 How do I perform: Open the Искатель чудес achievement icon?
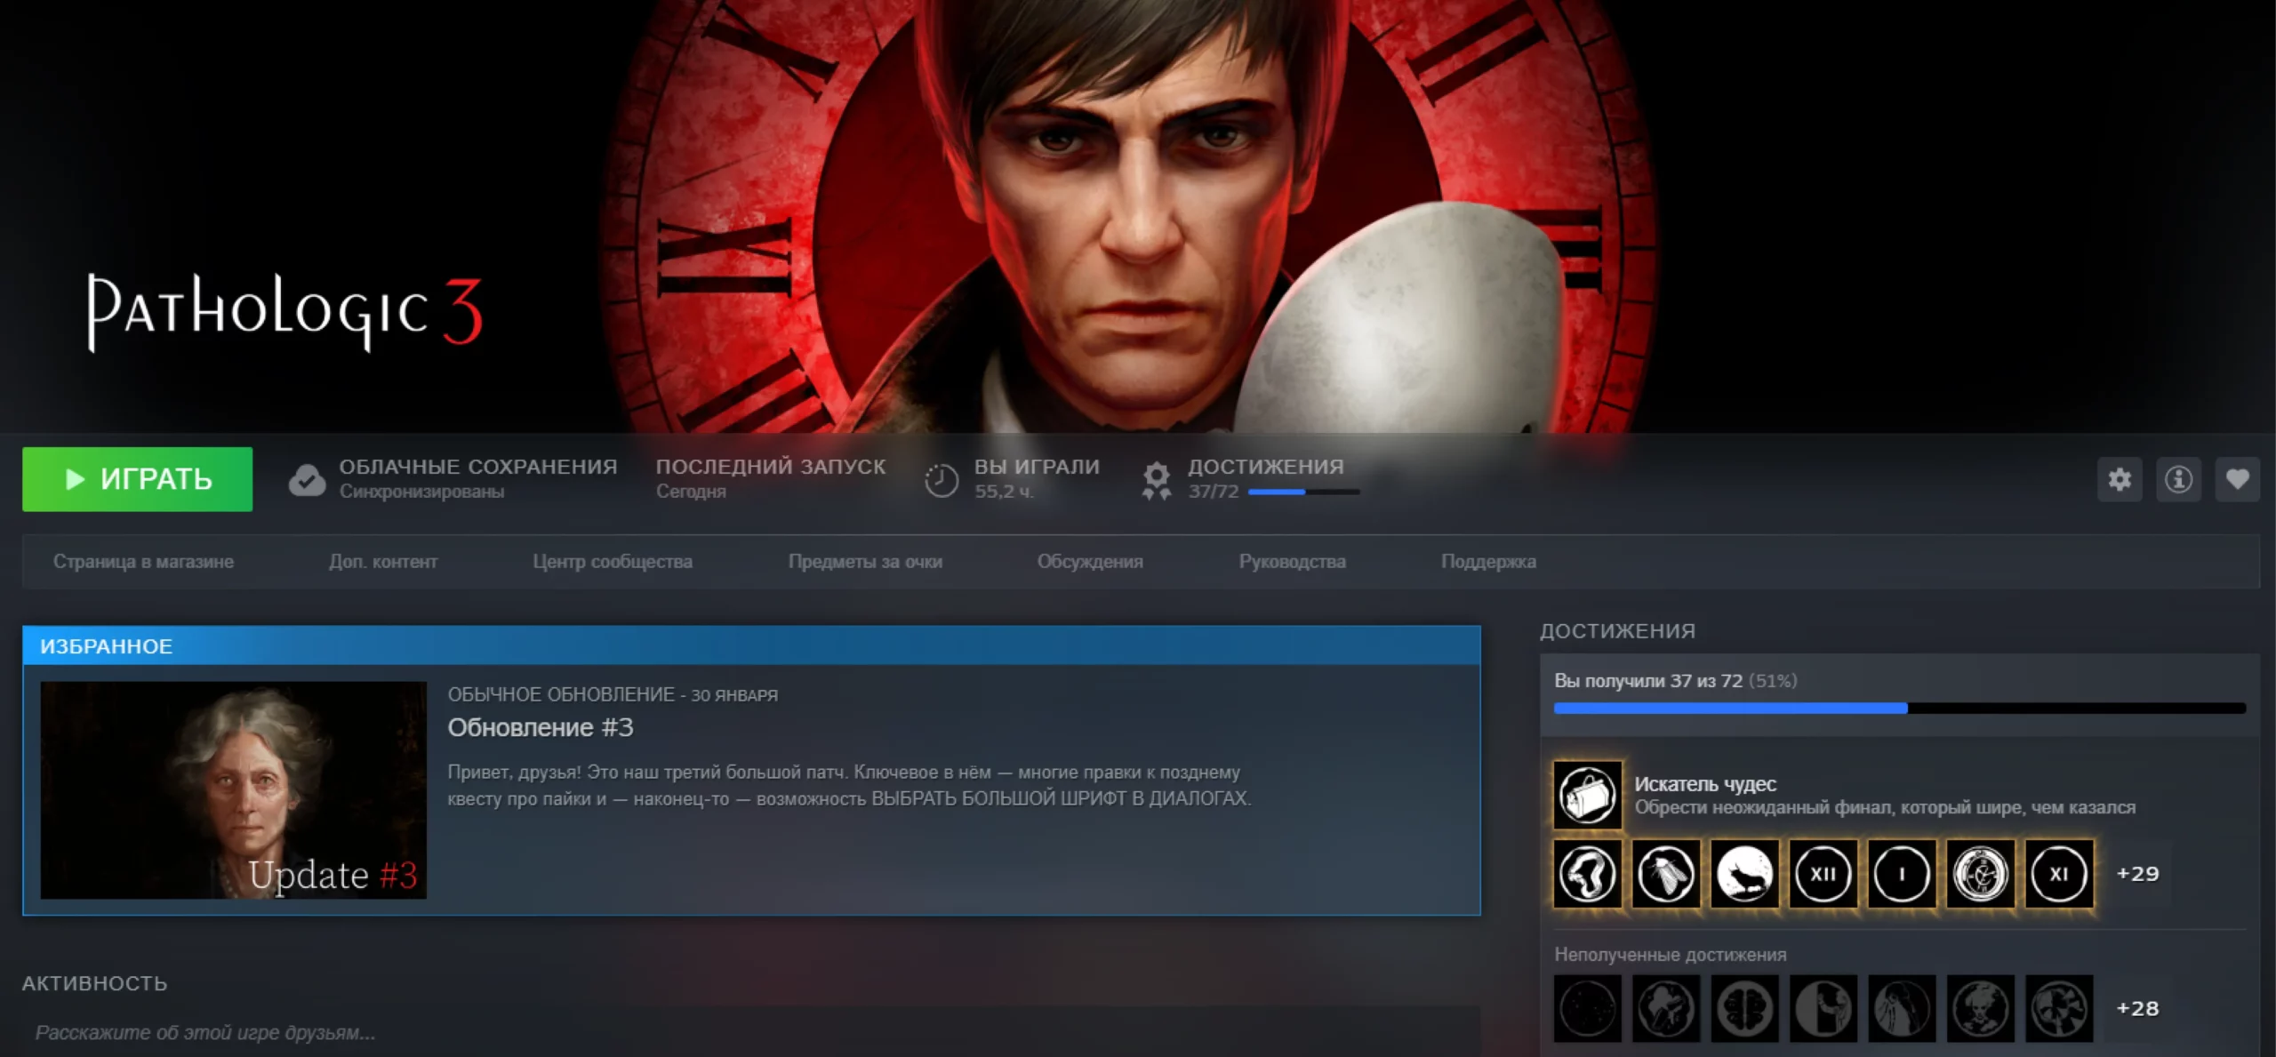tap(1587, 795)
